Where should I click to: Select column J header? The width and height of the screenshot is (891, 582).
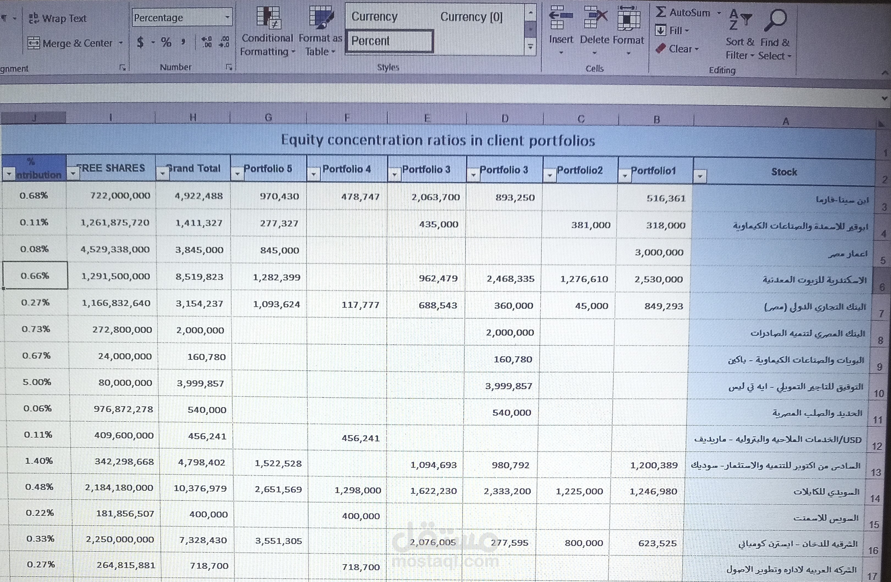click(x=34, y=118)
